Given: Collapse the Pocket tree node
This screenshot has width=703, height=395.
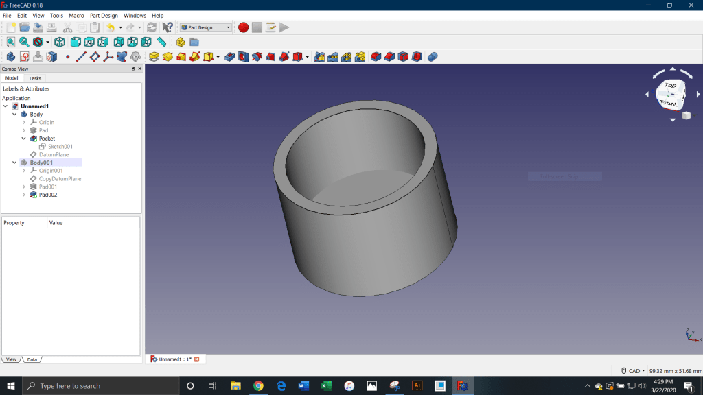Looking at the screenshot, I should (x=24, y=139).
